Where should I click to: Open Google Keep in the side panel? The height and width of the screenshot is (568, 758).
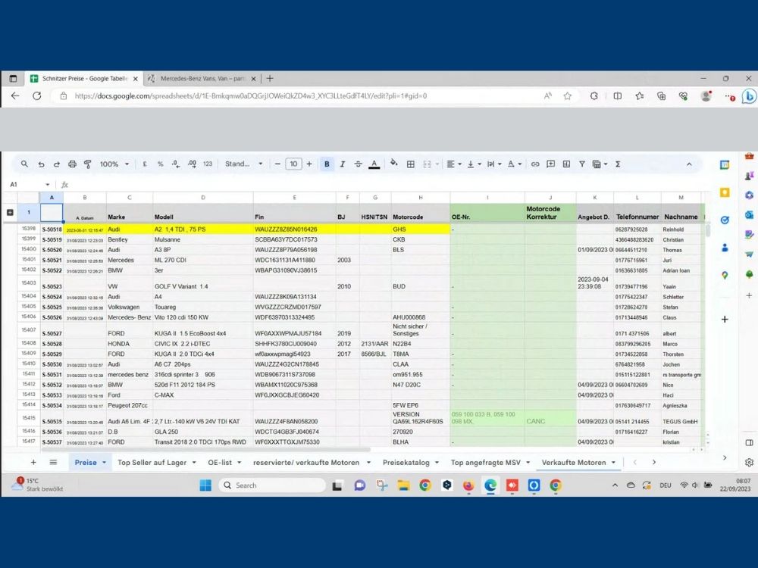point(724,192)
